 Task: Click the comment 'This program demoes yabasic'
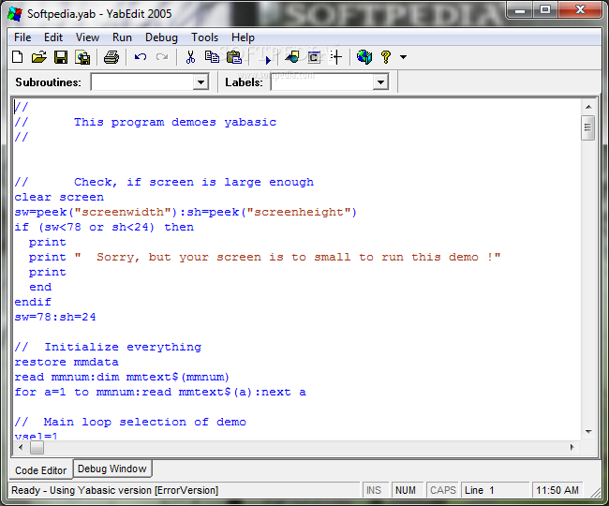coord(175,122)
